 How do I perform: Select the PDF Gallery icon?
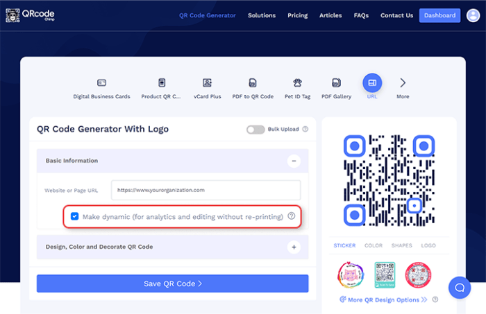coord(336,82)
